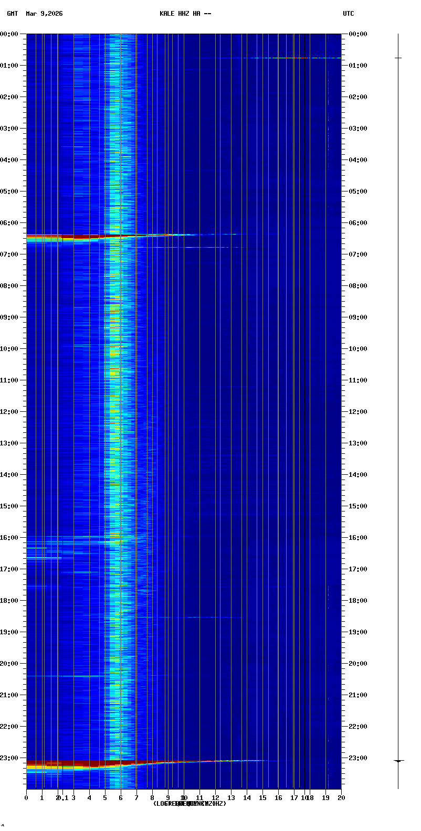Click the upper event tick on right amplitude line
The width and height of the screenshot is (421, 831).
398,58
